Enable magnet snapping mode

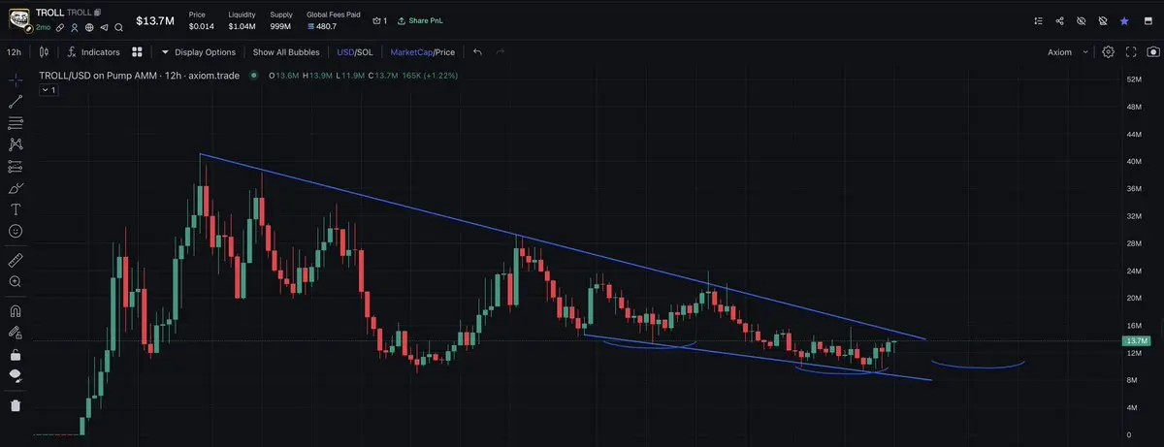(15, 311)
